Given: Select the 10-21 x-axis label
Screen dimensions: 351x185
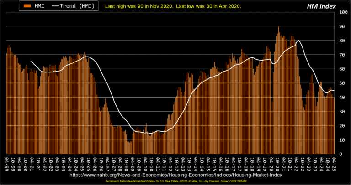Looking at the screenshot, I should 290,164.
